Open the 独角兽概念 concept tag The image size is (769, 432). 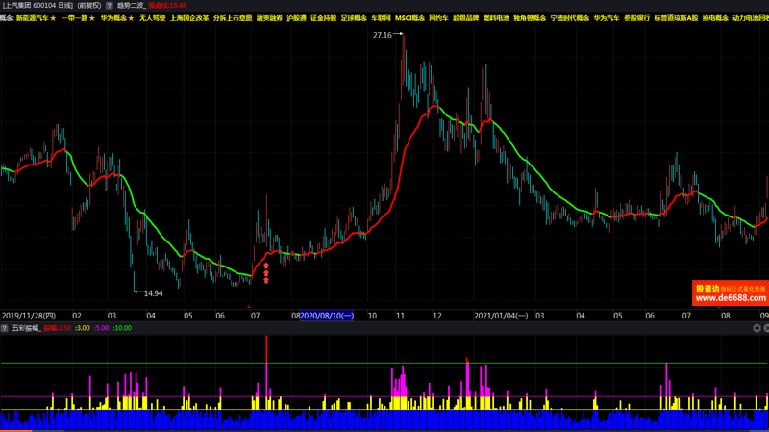[530, 18]
